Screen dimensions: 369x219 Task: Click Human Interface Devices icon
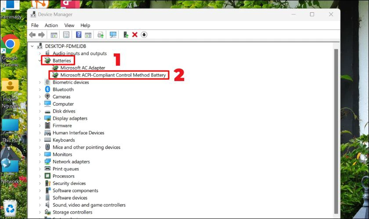tap(47, 133)
